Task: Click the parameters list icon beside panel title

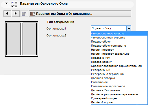Action: click(14, 4)
